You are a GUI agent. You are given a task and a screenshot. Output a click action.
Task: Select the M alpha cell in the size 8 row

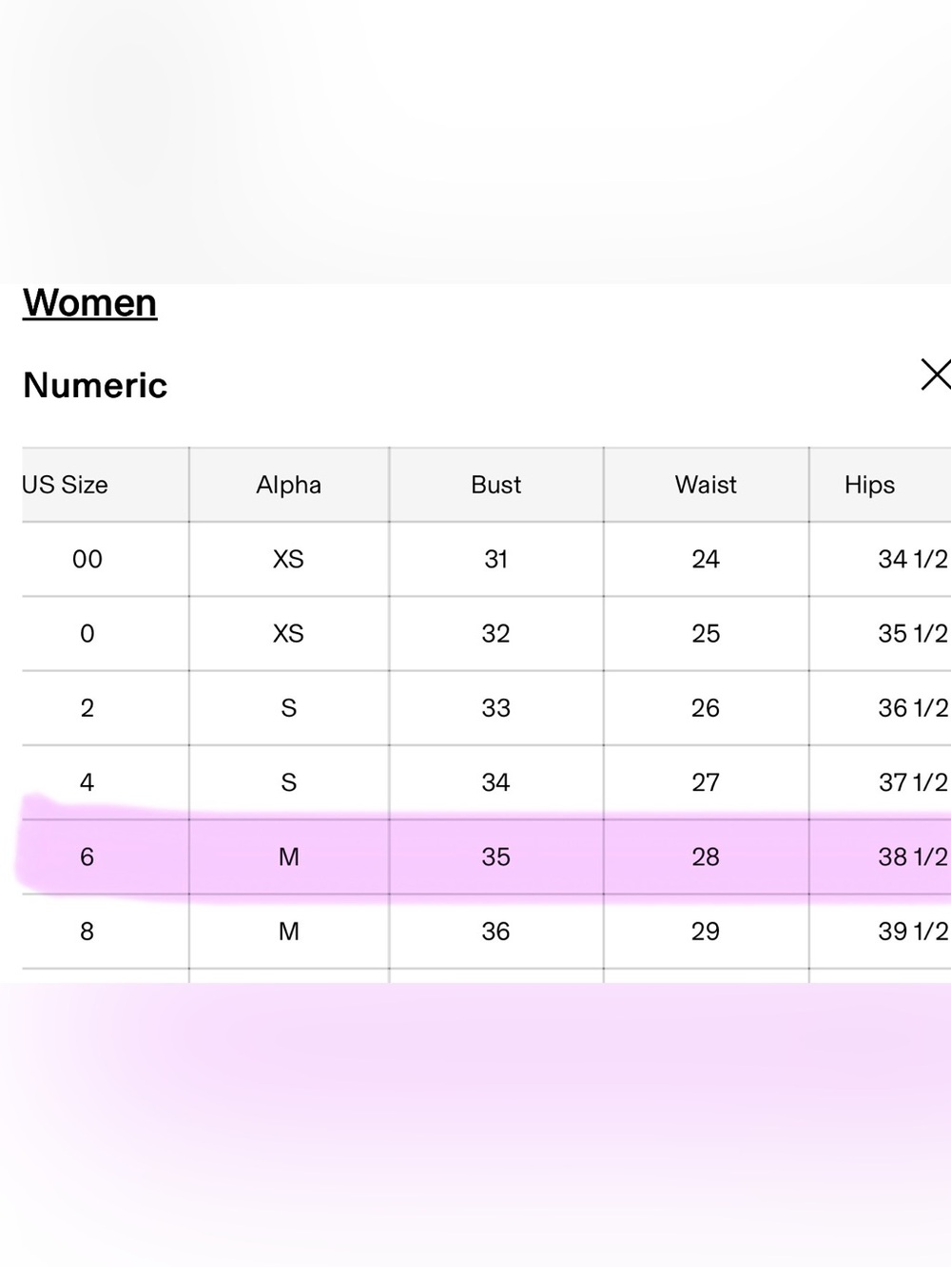(289, 931)
